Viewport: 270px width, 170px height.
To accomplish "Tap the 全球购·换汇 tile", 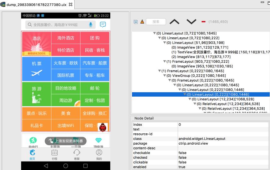I will pos(95,113).
